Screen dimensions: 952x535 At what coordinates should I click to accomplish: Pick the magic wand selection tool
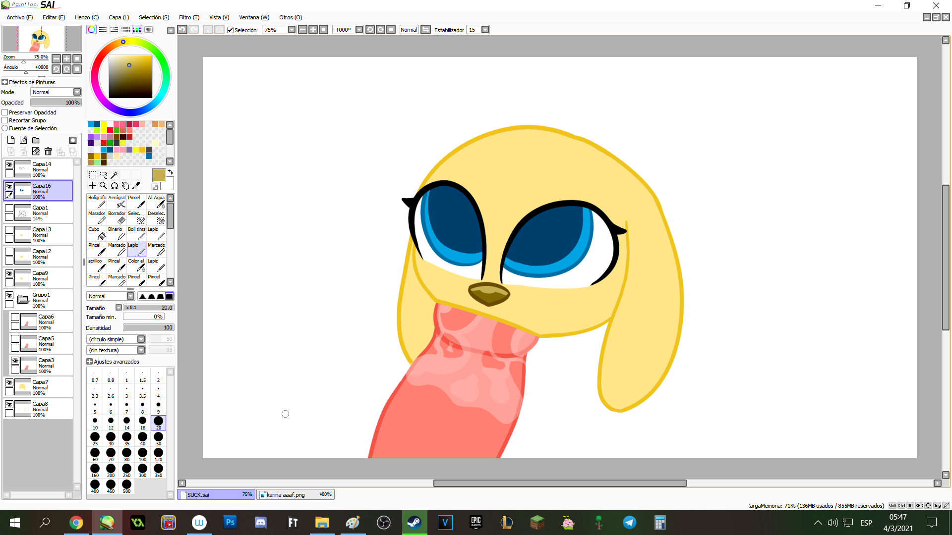click(x=114, y=175)
